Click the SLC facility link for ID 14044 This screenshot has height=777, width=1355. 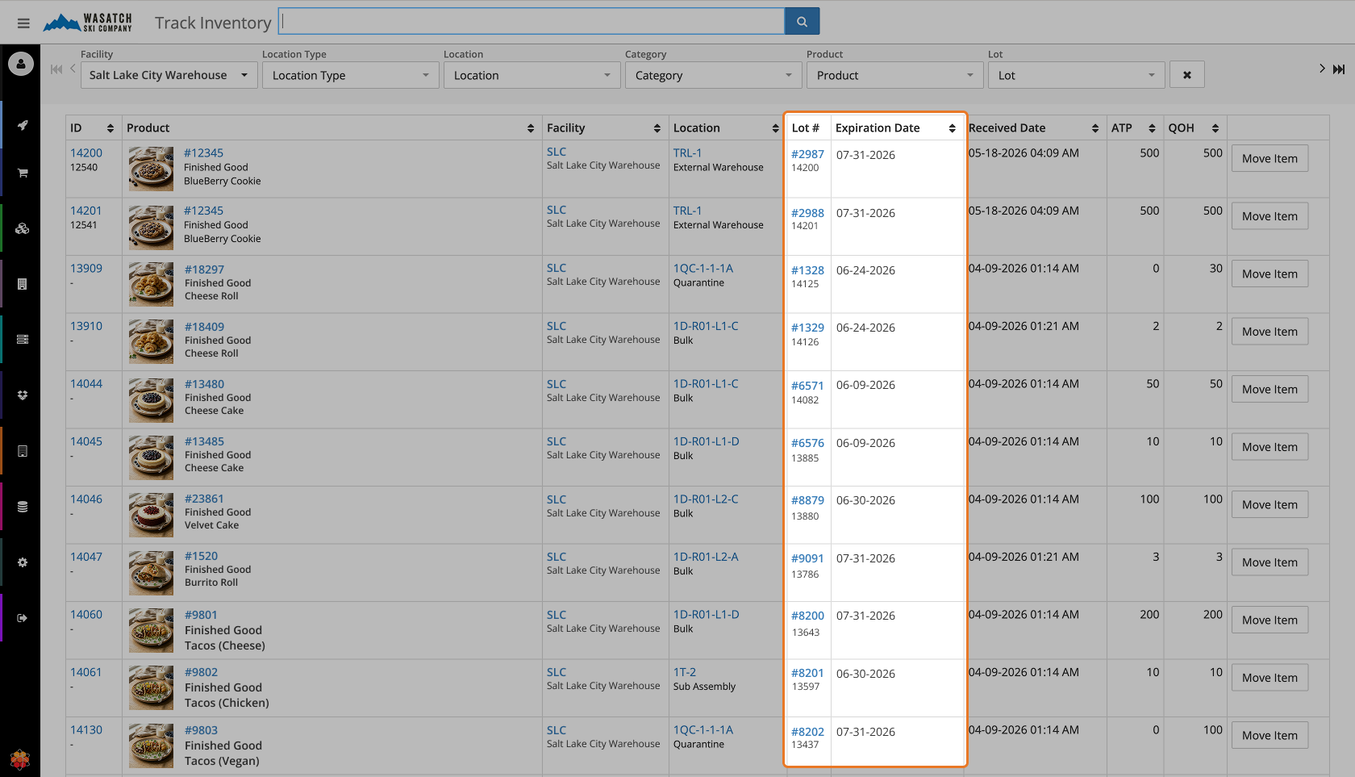[557, 384]
